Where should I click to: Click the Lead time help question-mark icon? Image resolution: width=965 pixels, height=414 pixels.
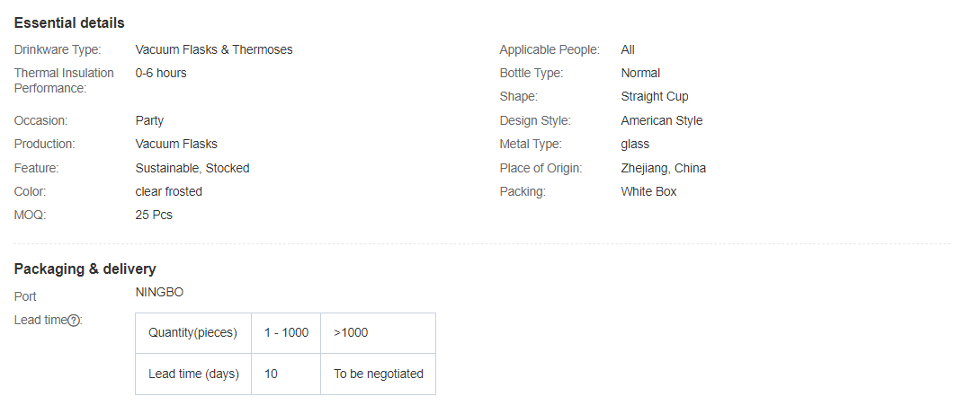pyautogui.click(x=74, y=320)
